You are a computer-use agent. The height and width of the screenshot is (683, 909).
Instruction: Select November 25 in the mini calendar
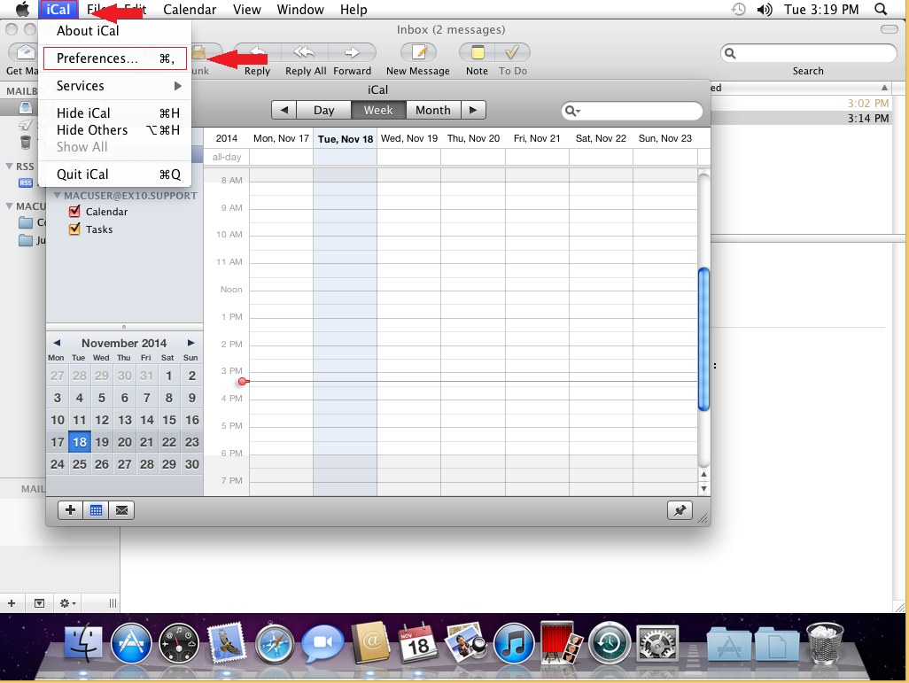tap(79, 463)
